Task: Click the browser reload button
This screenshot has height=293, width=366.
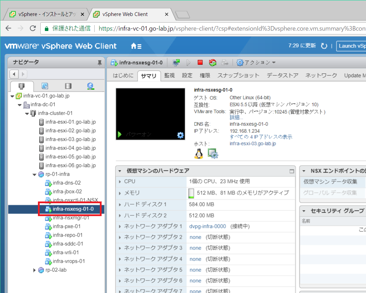Action: 33,28
